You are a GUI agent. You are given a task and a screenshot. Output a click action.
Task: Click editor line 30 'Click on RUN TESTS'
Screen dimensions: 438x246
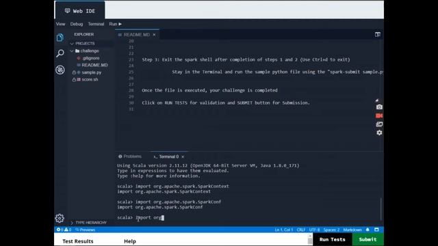(x=226, y=103)
